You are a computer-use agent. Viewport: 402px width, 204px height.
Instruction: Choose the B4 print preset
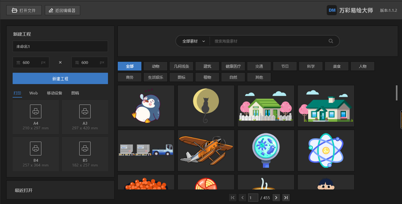[36, 154]
